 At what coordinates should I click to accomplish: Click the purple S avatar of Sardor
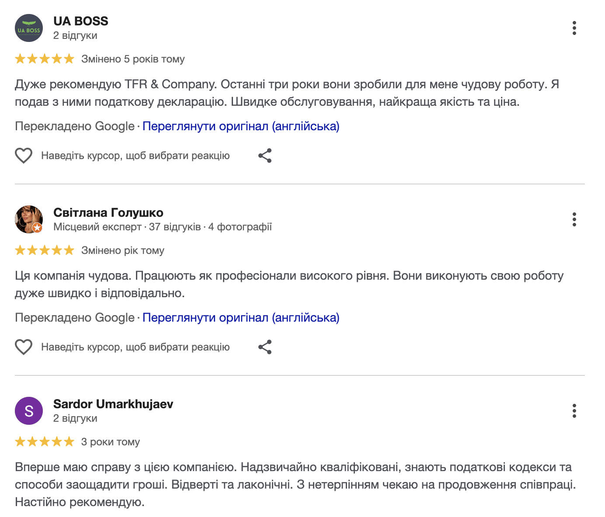(29, 411)
